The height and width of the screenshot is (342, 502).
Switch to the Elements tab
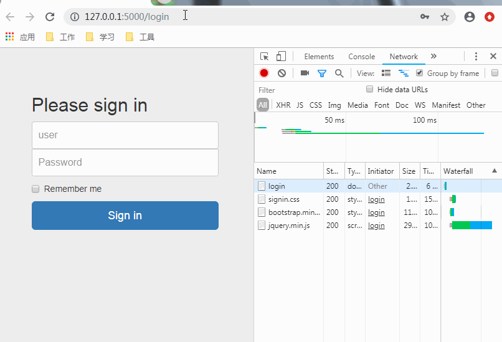tap(319, 57)
